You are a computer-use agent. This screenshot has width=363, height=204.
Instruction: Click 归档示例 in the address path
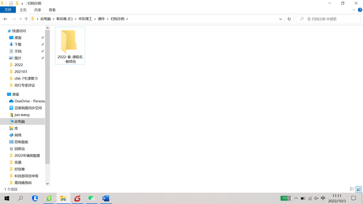tap(117, 19)
